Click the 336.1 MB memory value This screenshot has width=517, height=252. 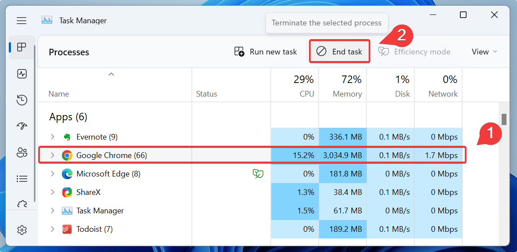tap(345, 137)
